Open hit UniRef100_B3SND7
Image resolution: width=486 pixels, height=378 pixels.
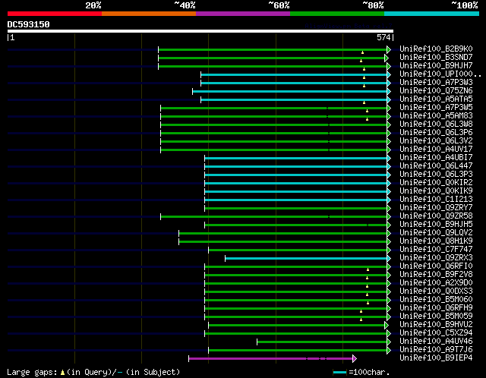(436, 58)
